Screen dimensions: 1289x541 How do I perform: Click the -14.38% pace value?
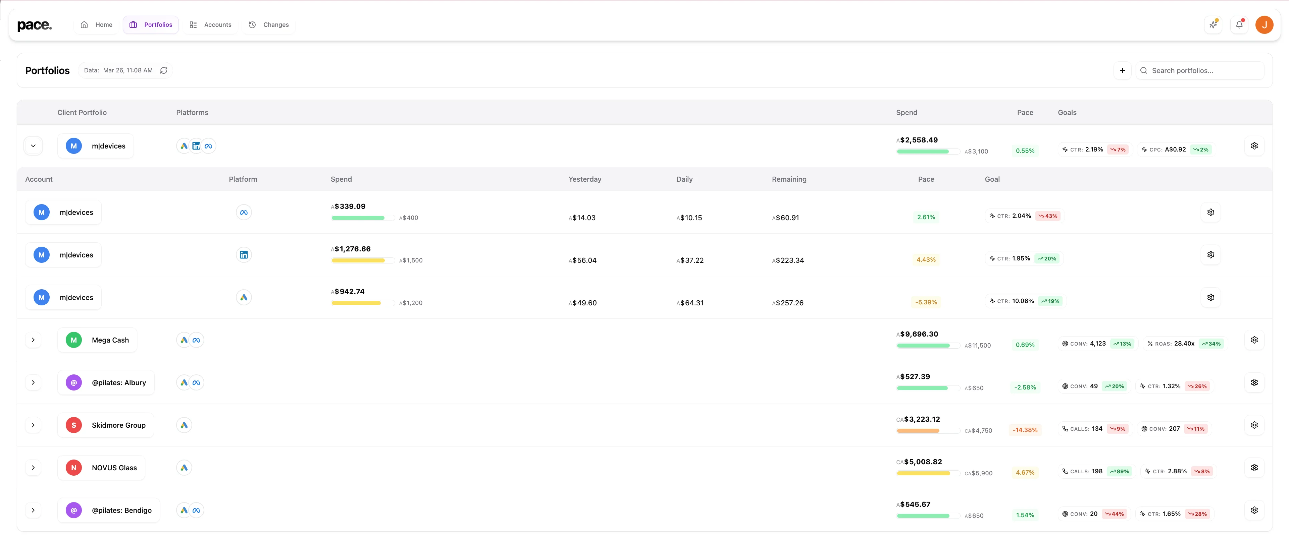tap(1025, 430)
